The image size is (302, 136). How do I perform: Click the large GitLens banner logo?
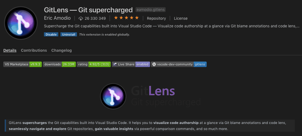point(113,96)
